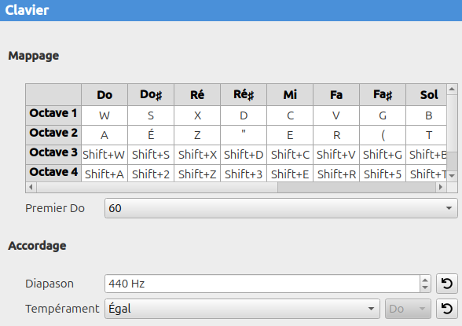Screen dimensions: 462x326
Task: Open the disabled Do key dropdown
Action: (408, 309)
